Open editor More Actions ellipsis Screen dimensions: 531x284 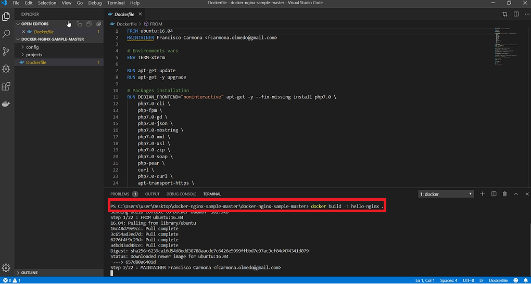[527, 14]
